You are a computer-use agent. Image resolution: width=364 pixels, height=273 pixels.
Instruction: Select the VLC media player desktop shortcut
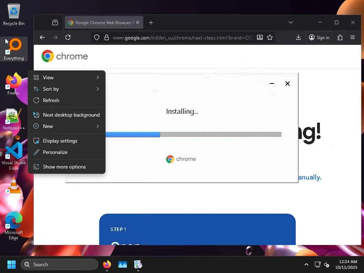pos(14,188)
